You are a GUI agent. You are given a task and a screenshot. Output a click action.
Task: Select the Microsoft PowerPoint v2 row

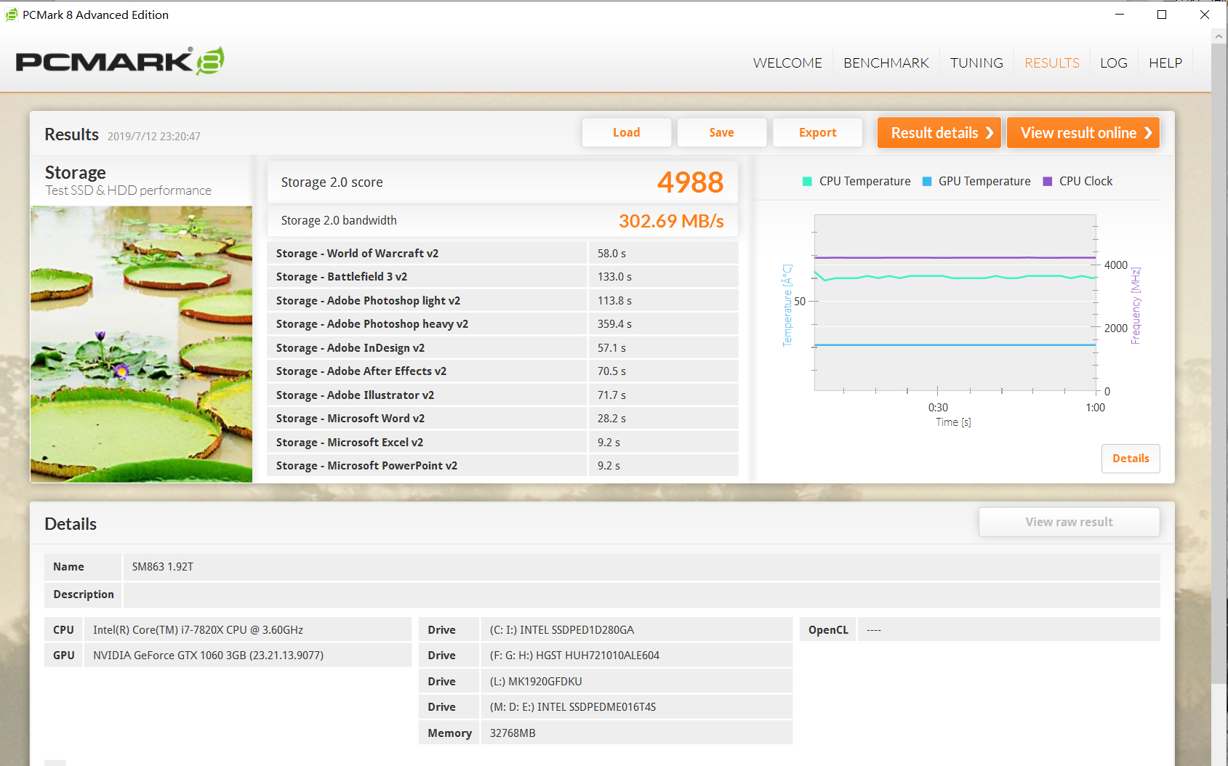(502, 466)
